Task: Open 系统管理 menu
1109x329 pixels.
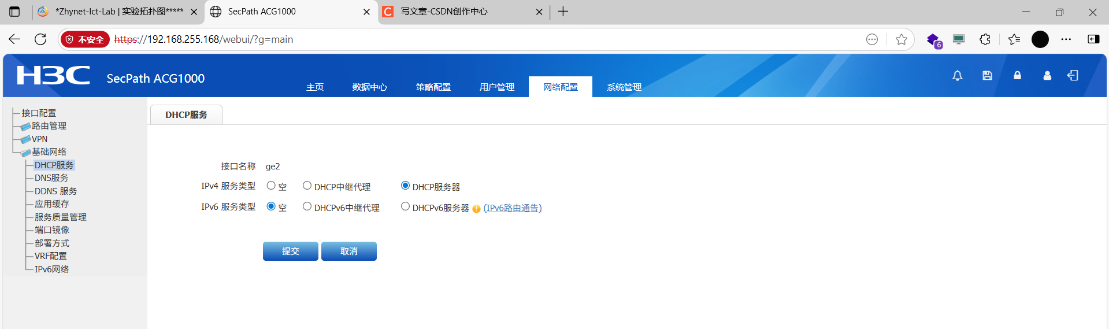Action: pos(624,87)
